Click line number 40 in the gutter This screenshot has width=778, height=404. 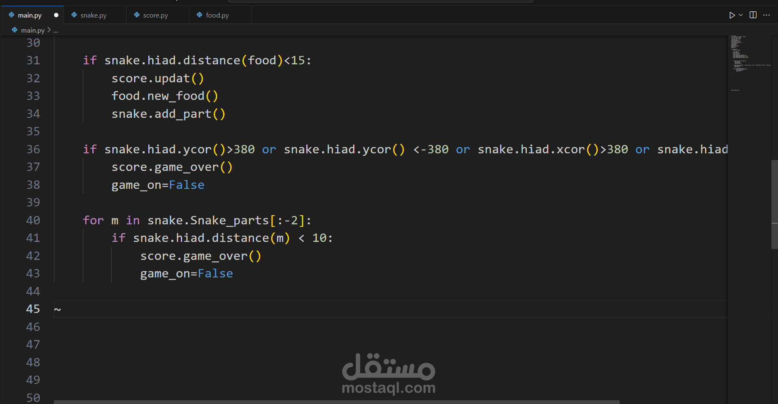pyautogui.click(x=33, y=220)
